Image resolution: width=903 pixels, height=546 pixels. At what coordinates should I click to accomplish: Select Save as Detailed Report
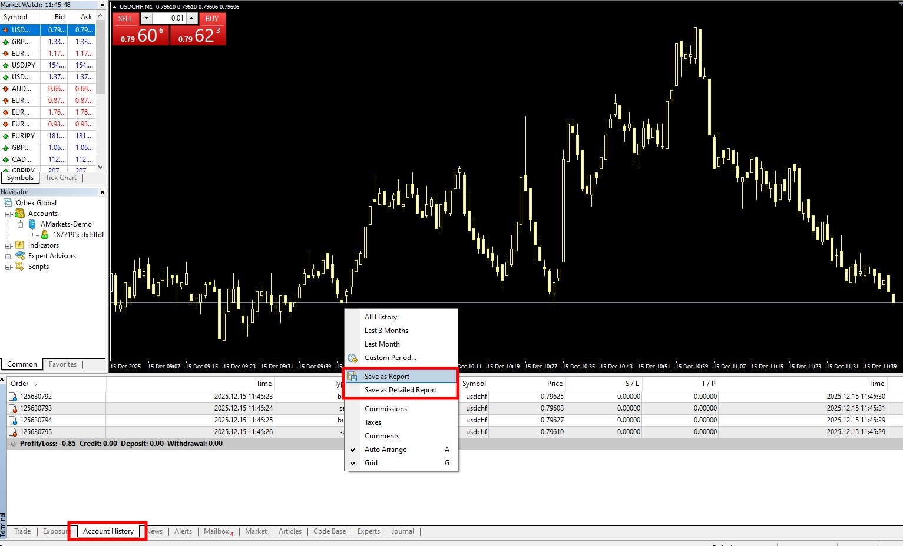click(400, 390)
